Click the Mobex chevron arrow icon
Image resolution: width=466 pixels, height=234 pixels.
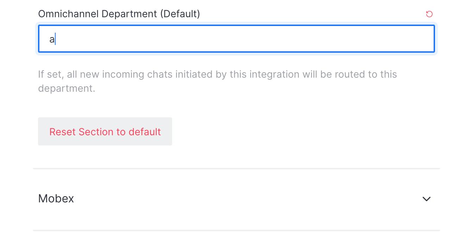point(426,199)
